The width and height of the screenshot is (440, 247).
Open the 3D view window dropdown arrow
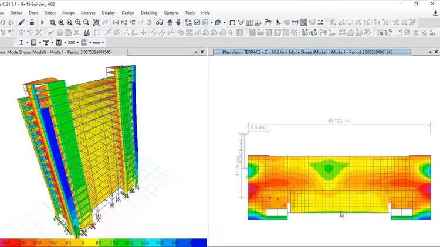[197, 52]
